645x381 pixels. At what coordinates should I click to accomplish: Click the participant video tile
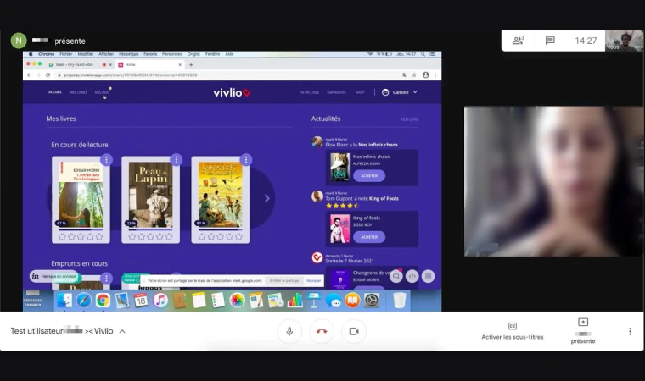coord(553,181)
